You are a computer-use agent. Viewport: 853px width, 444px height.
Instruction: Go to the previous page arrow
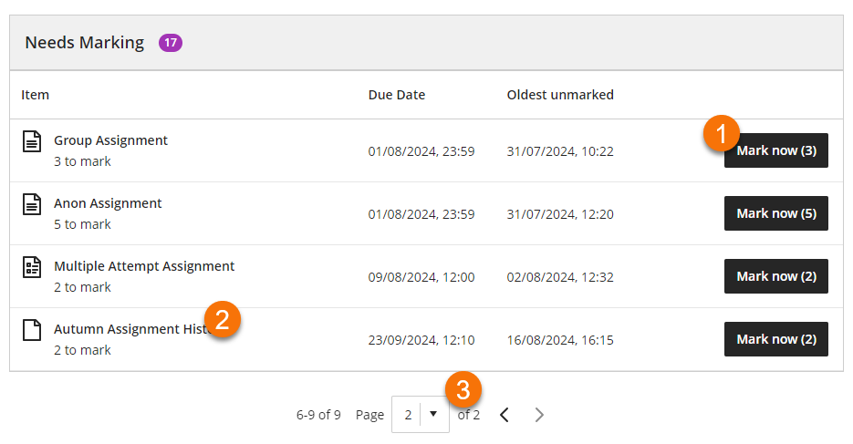pos(505,415)
